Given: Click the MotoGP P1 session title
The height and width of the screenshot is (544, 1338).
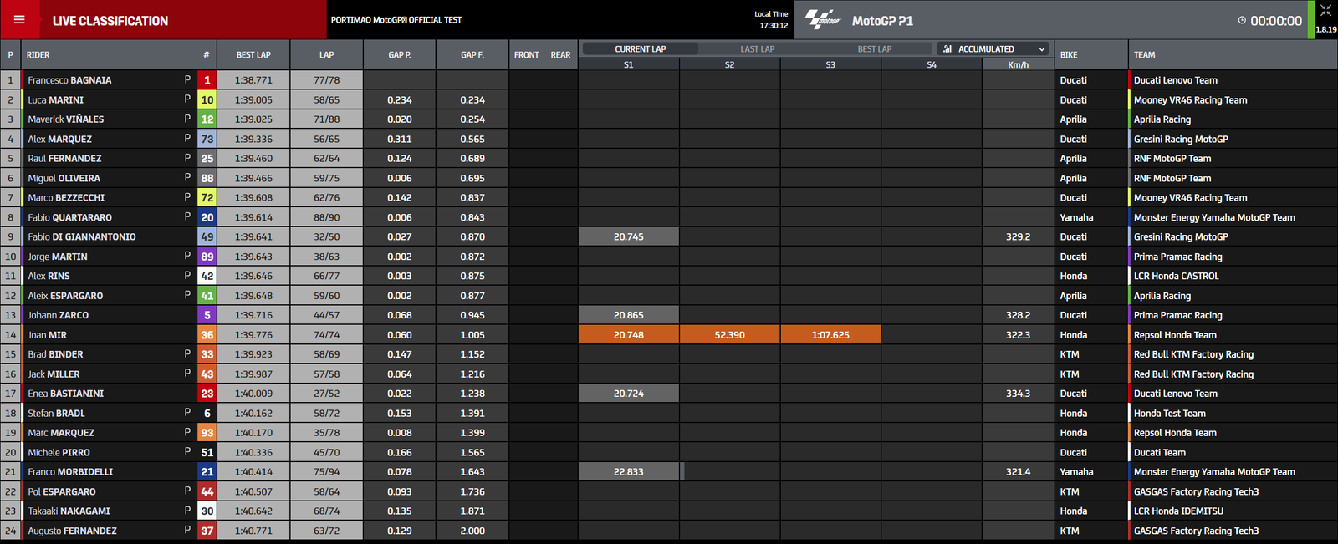Looking at the screenshot, I should (x=882, y=21).
